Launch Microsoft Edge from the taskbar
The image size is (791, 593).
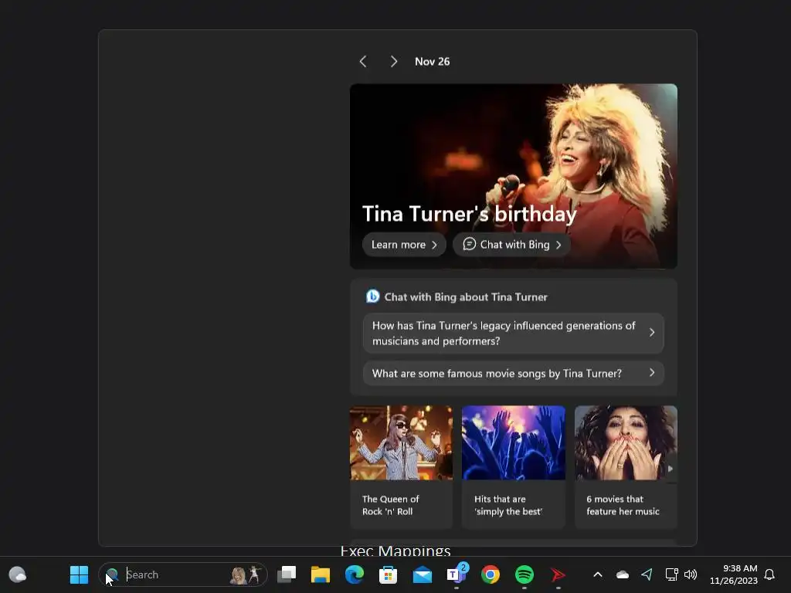click(354, 574)
